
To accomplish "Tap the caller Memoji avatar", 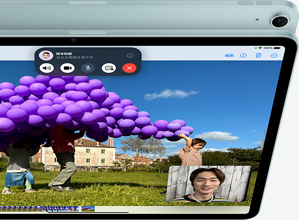I will point(46,56).
